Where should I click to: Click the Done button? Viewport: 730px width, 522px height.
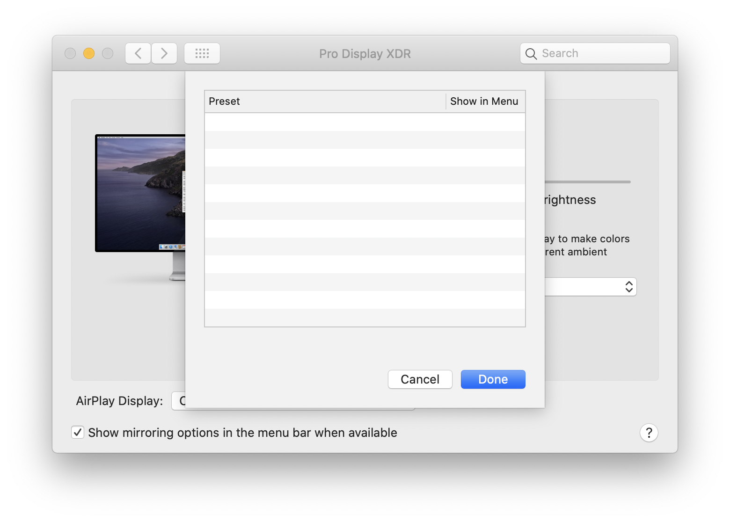493,379
